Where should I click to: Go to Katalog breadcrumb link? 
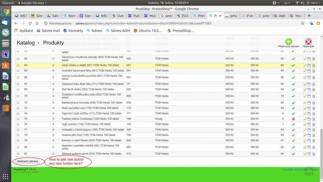(26, 43)
